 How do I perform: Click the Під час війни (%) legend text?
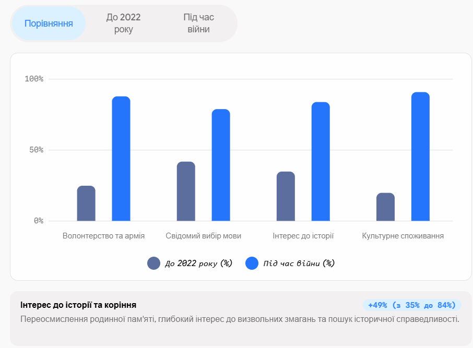(x=299, y=263)
